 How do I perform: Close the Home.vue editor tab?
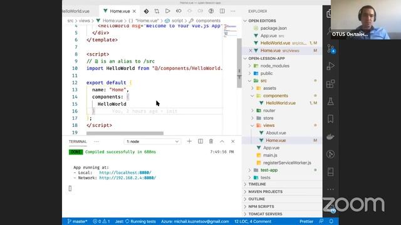click(x=134, y=11)
